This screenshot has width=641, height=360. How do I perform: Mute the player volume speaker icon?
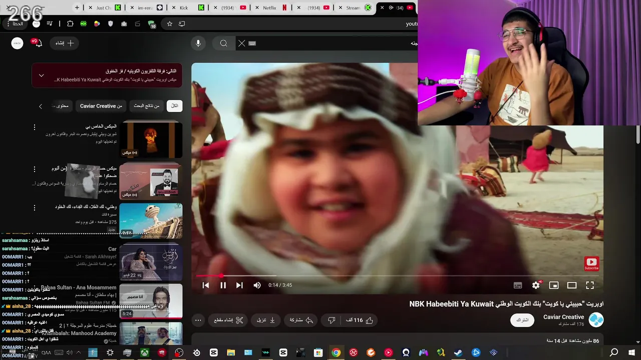click(x=257, y=285)
